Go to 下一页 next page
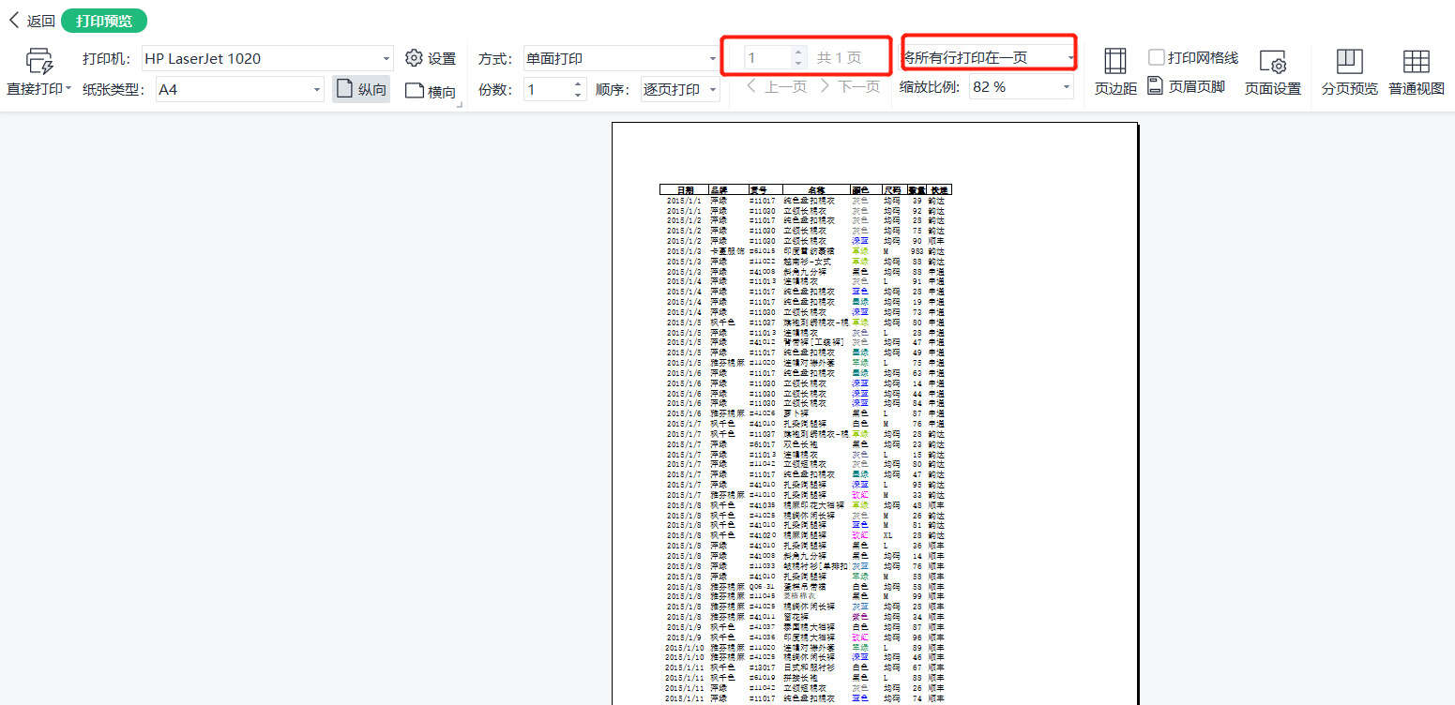 coord(850,86)
